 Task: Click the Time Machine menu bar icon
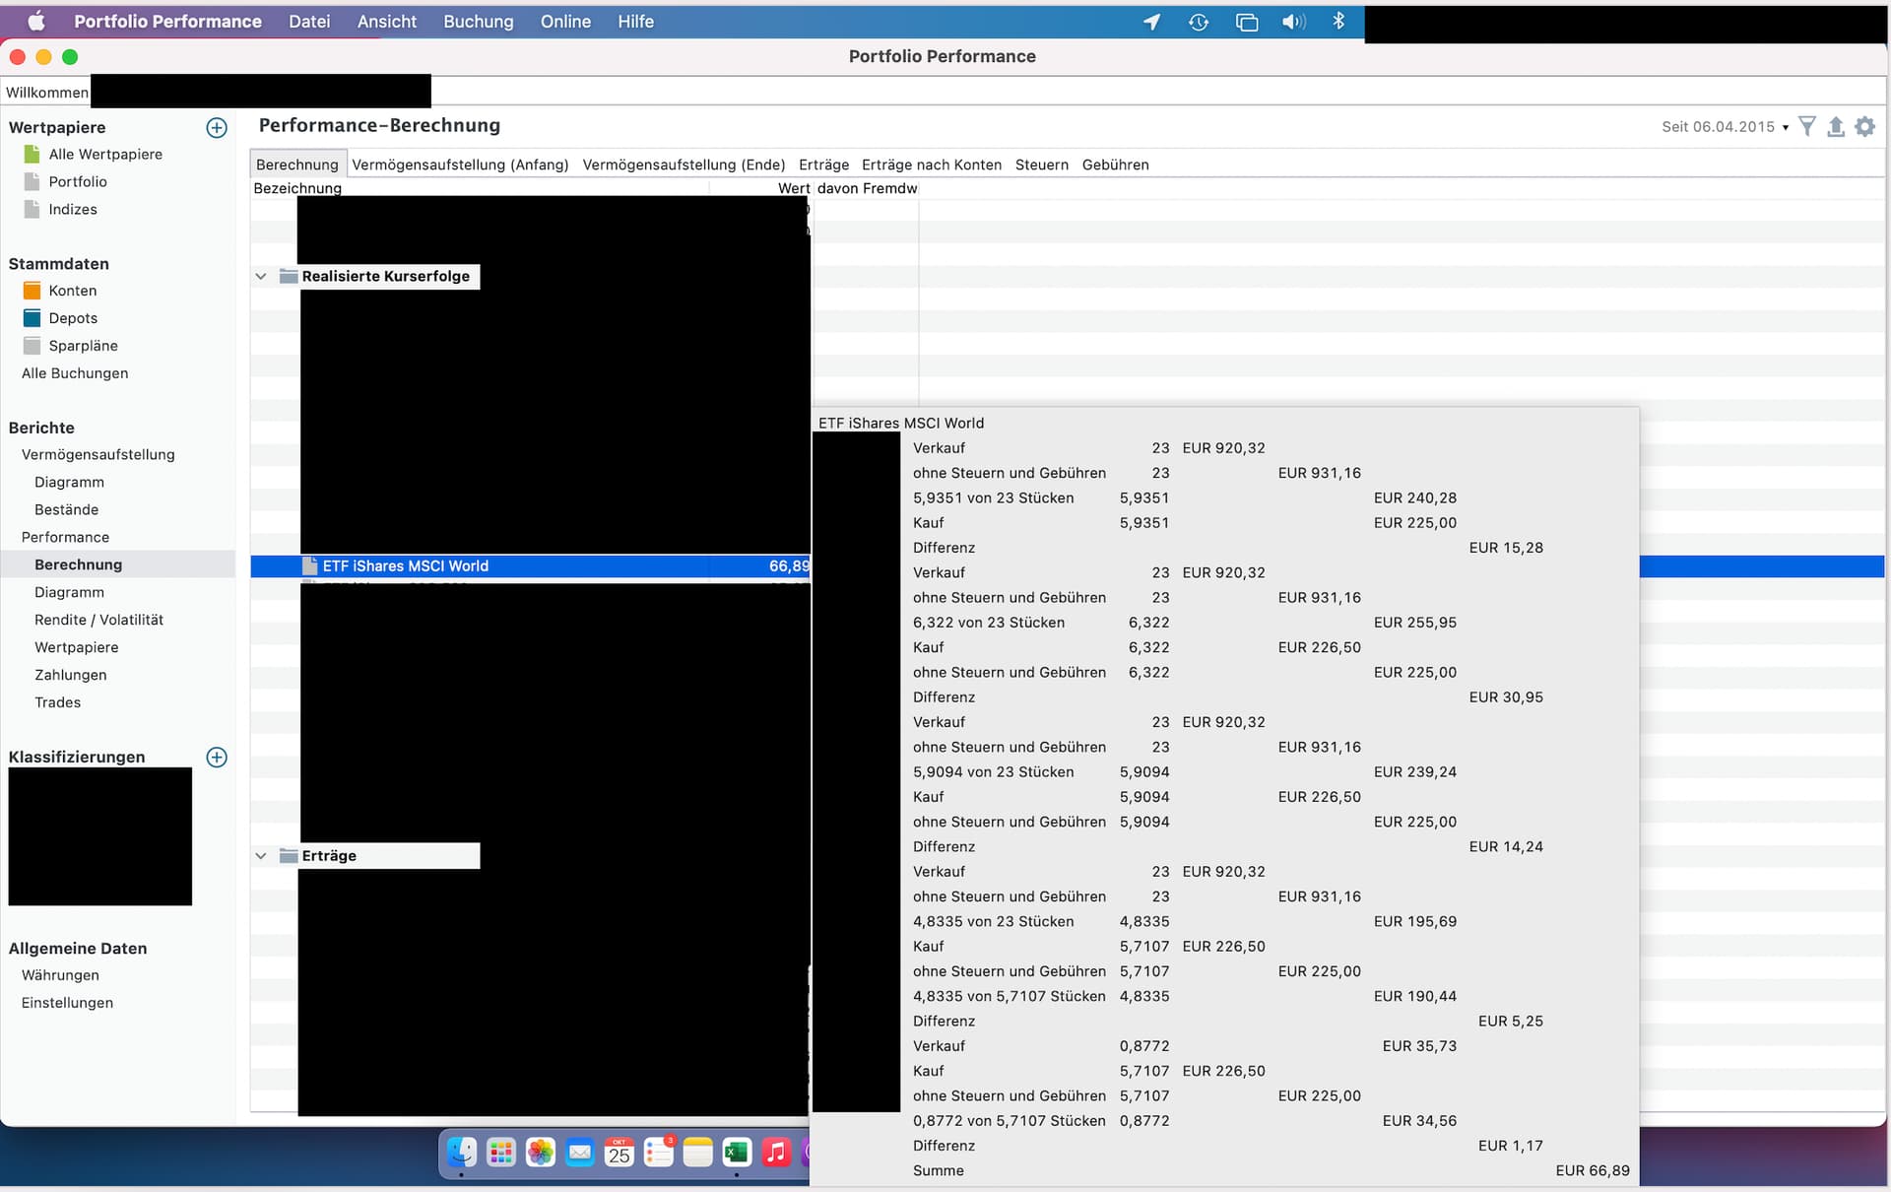pos(1199,22)
